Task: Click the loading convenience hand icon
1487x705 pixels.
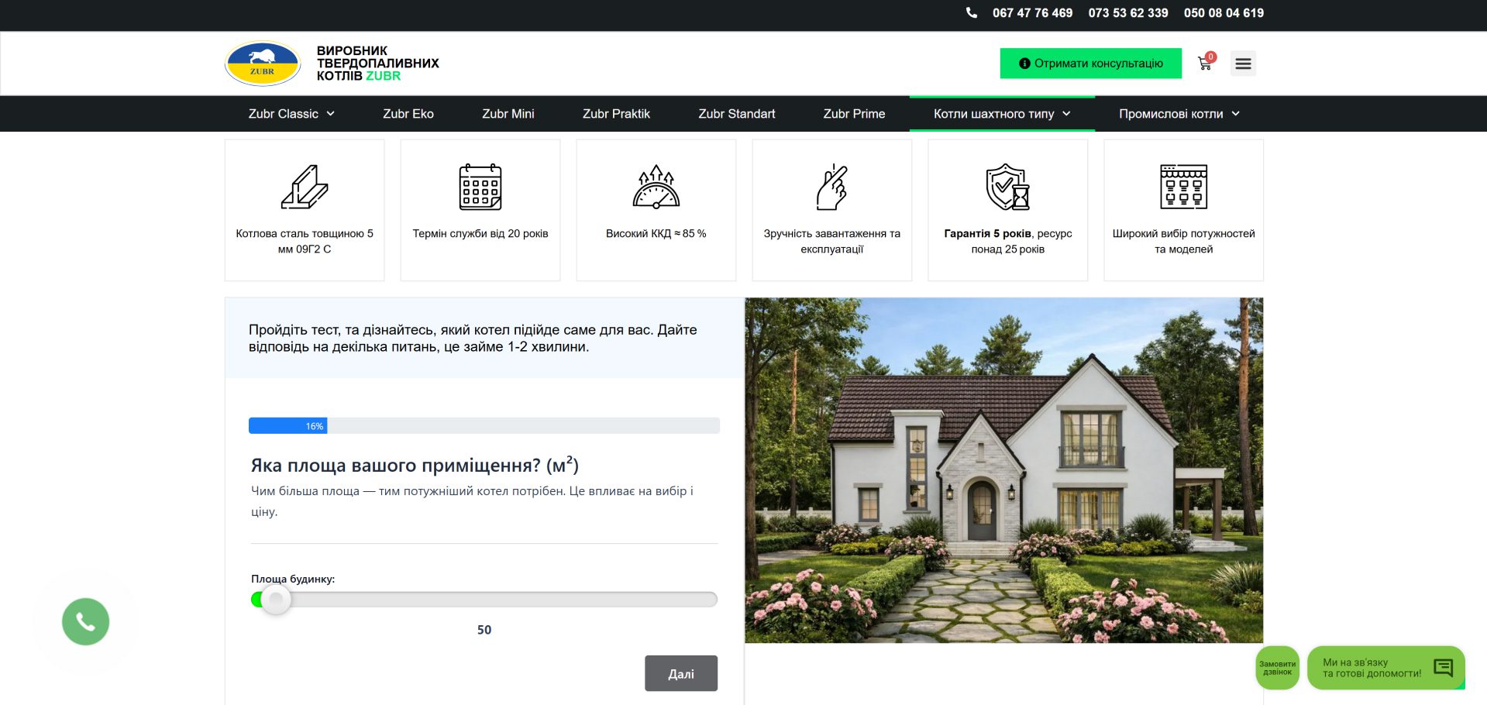Action: point(832,187)
